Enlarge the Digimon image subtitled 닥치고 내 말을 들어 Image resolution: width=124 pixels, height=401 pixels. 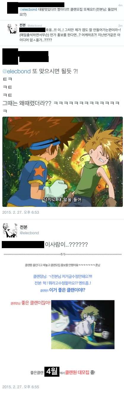(63, 162)
